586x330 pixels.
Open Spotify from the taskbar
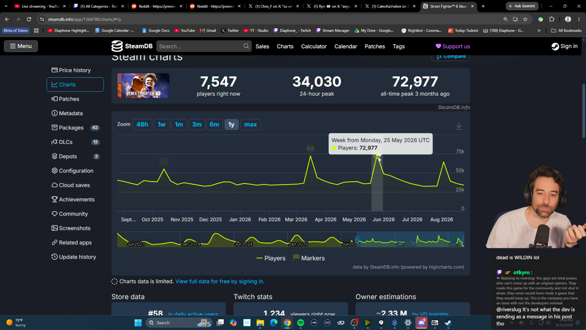pos(300,323)
